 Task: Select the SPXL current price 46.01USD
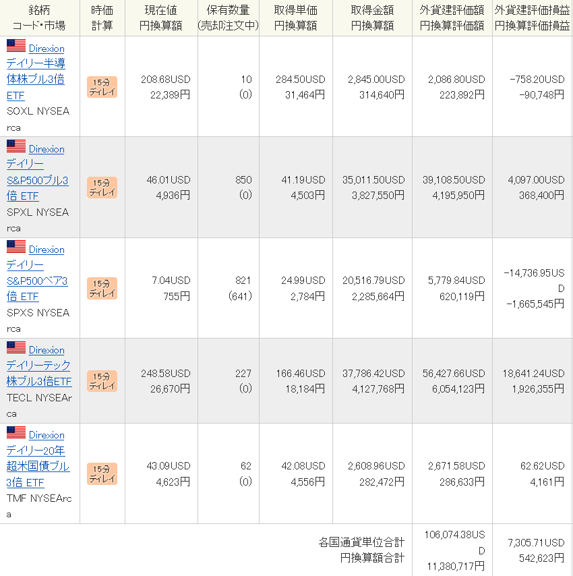click(169, 180)
